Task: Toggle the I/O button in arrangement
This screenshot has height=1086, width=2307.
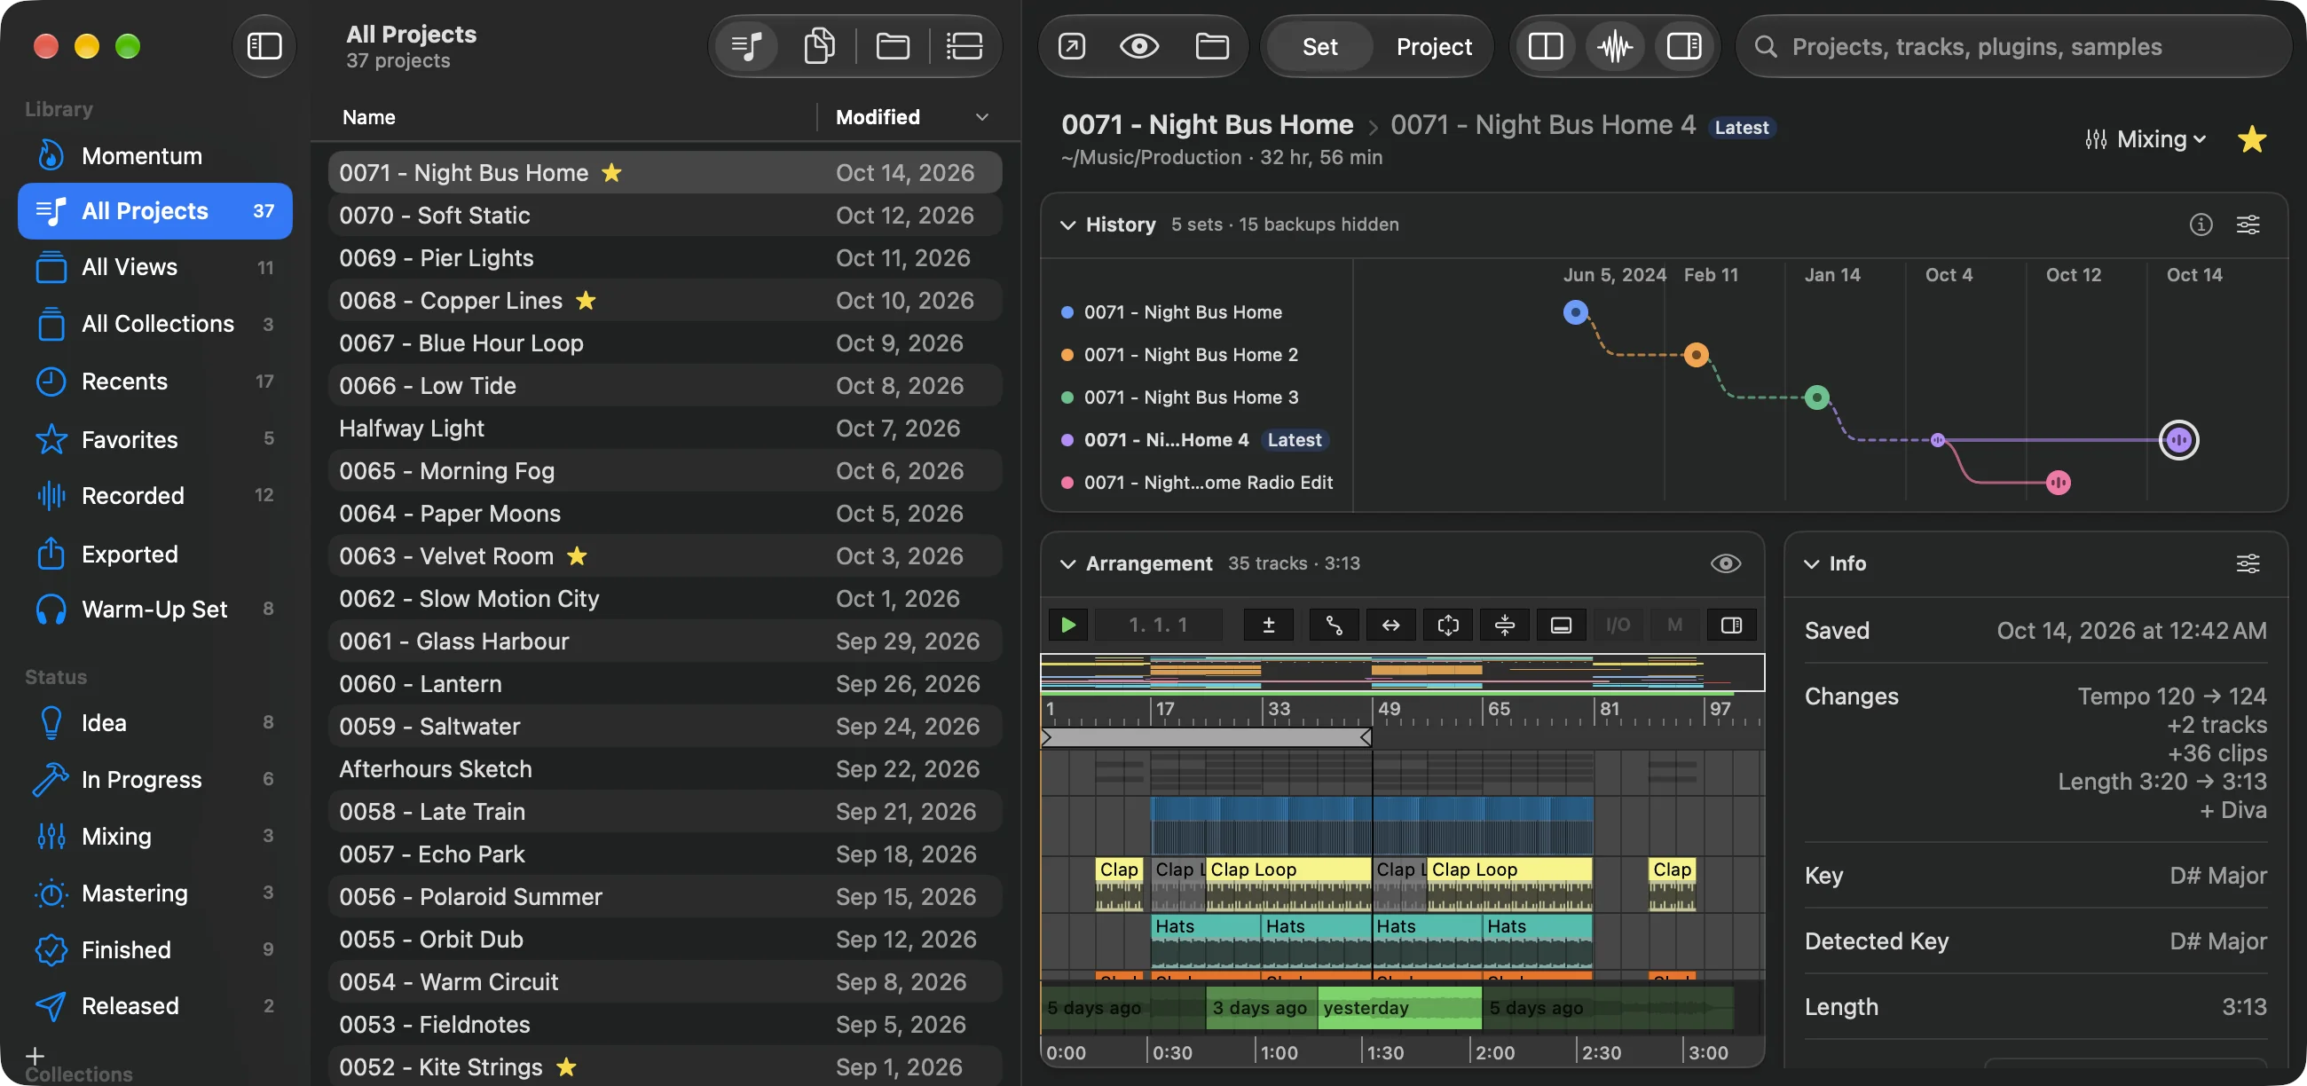Action: tap(1618, 625)
